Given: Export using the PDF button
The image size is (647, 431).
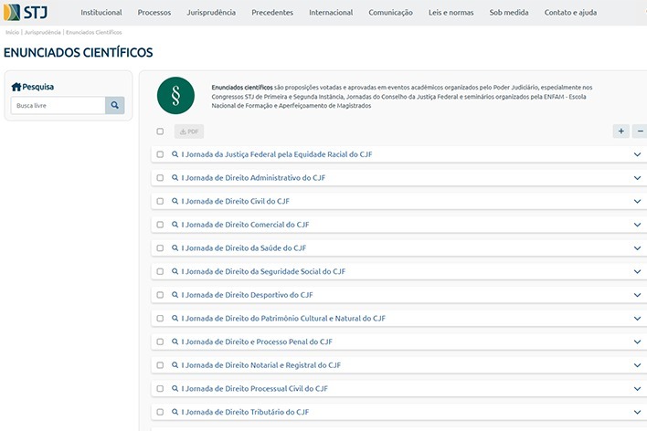Looking at the screenshot, I should coord(188,131).
